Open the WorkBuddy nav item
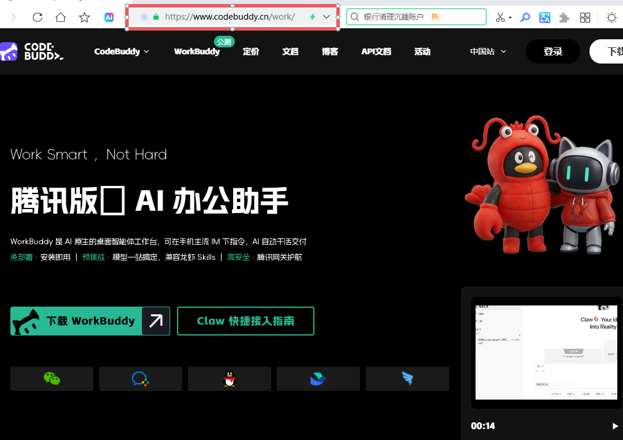This screenshot has height=440, width=623. [197, 51]
